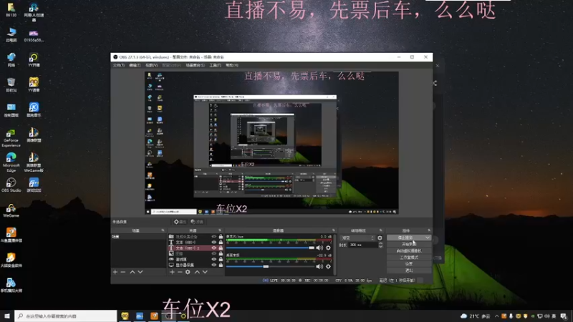Pop out the Scenes dock panel icon
This screenshot has width=573, height=322.
pyautogui.click(x=163, y=230)
